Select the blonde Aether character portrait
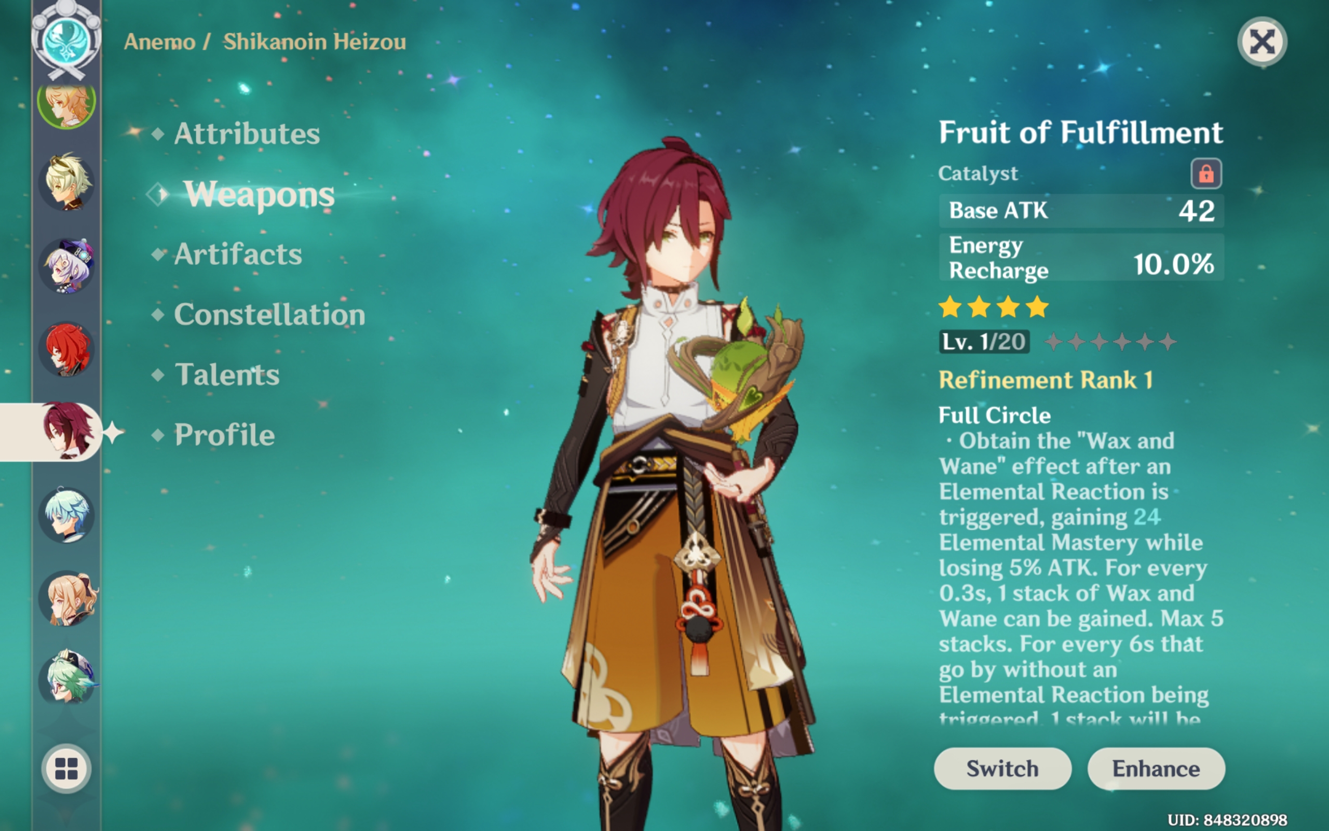Screen dimensions: 1329x831 pyautogui.click(x=66, y=104)
